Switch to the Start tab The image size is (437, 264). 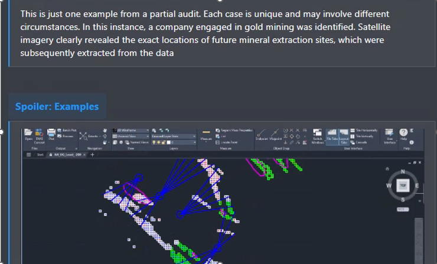click(x=41, y=155)
